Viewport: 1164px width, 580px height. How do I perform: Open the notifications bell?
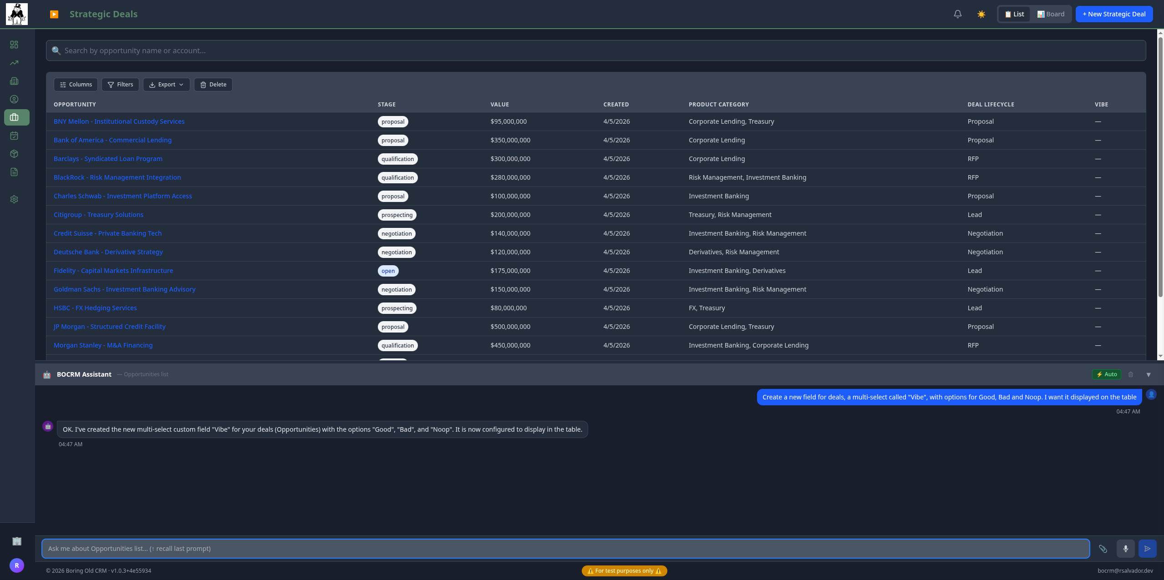[x=957, y=14]
